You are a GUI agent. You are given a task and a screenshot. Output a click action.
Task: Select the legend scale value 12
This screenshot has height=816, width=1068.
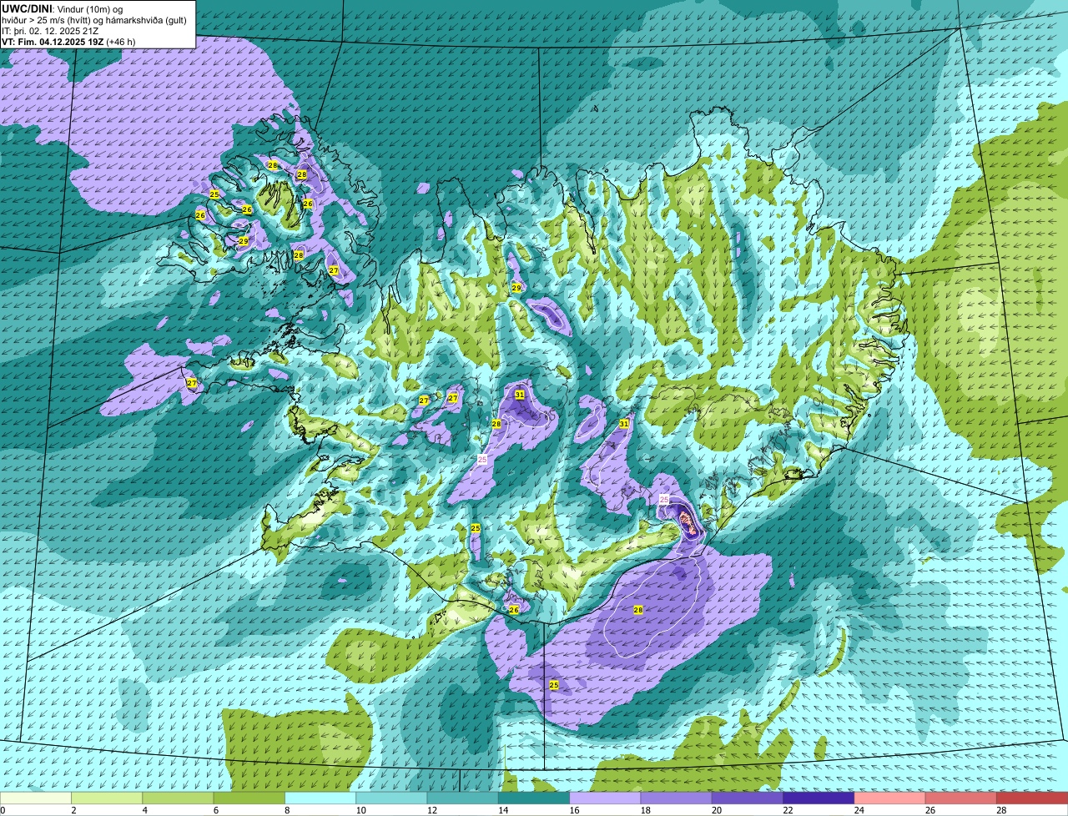431,810
